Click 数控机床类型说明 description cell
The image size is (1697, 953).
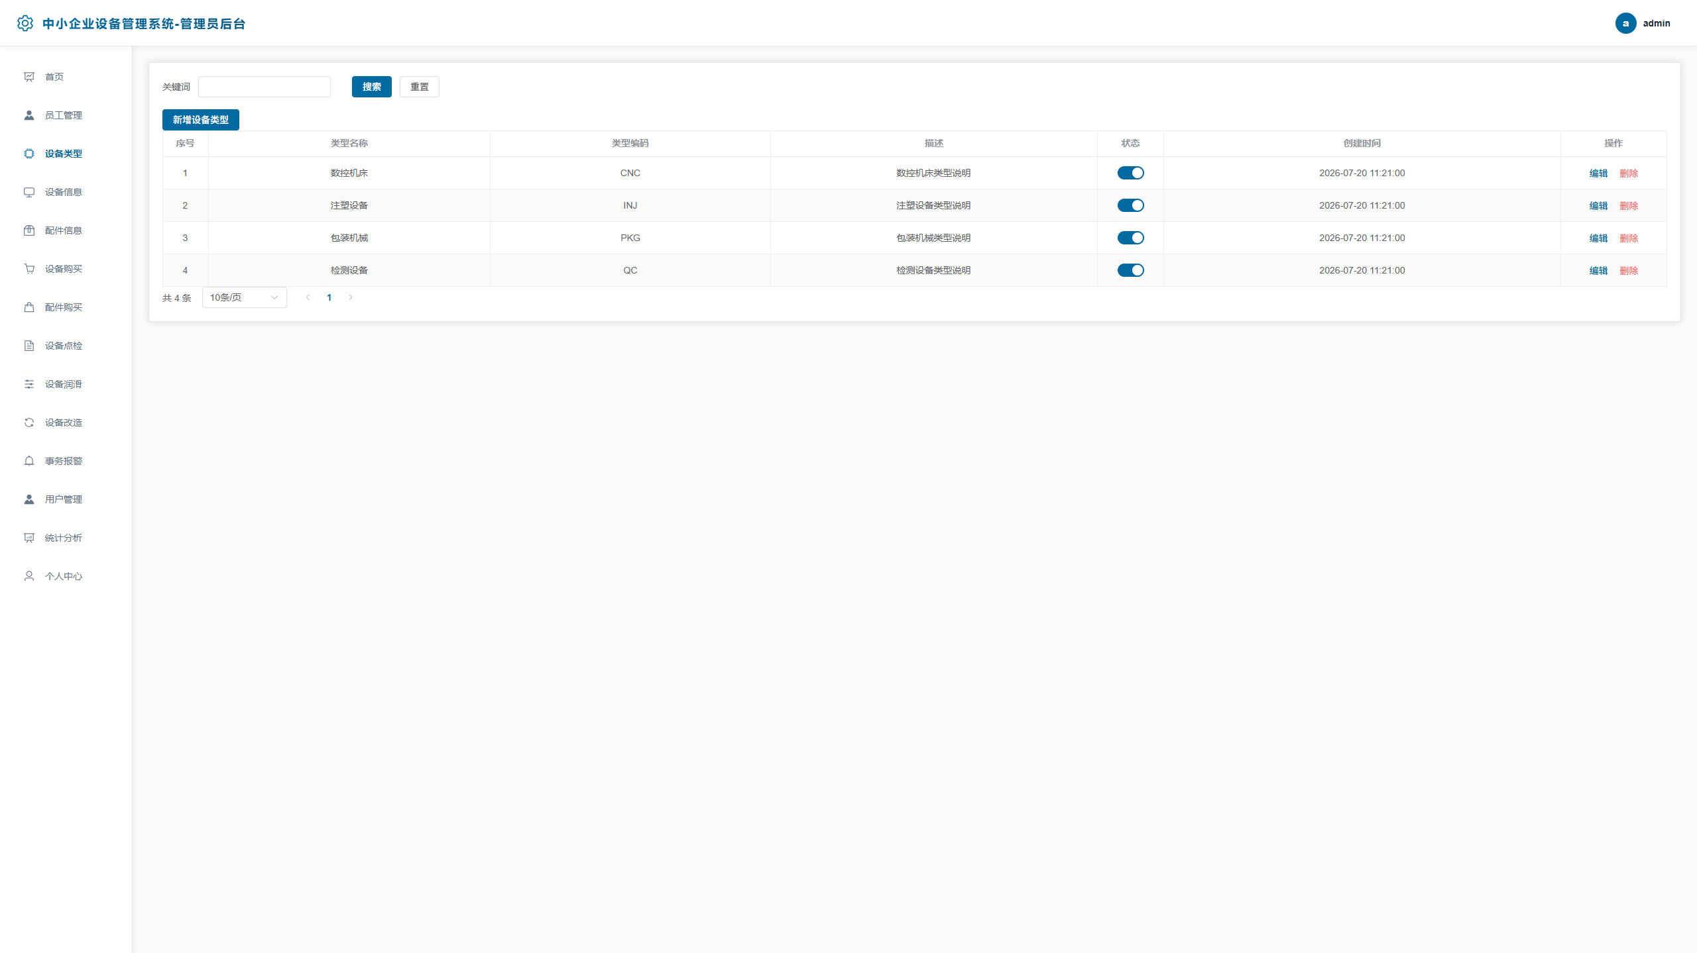tap(933, 173)
